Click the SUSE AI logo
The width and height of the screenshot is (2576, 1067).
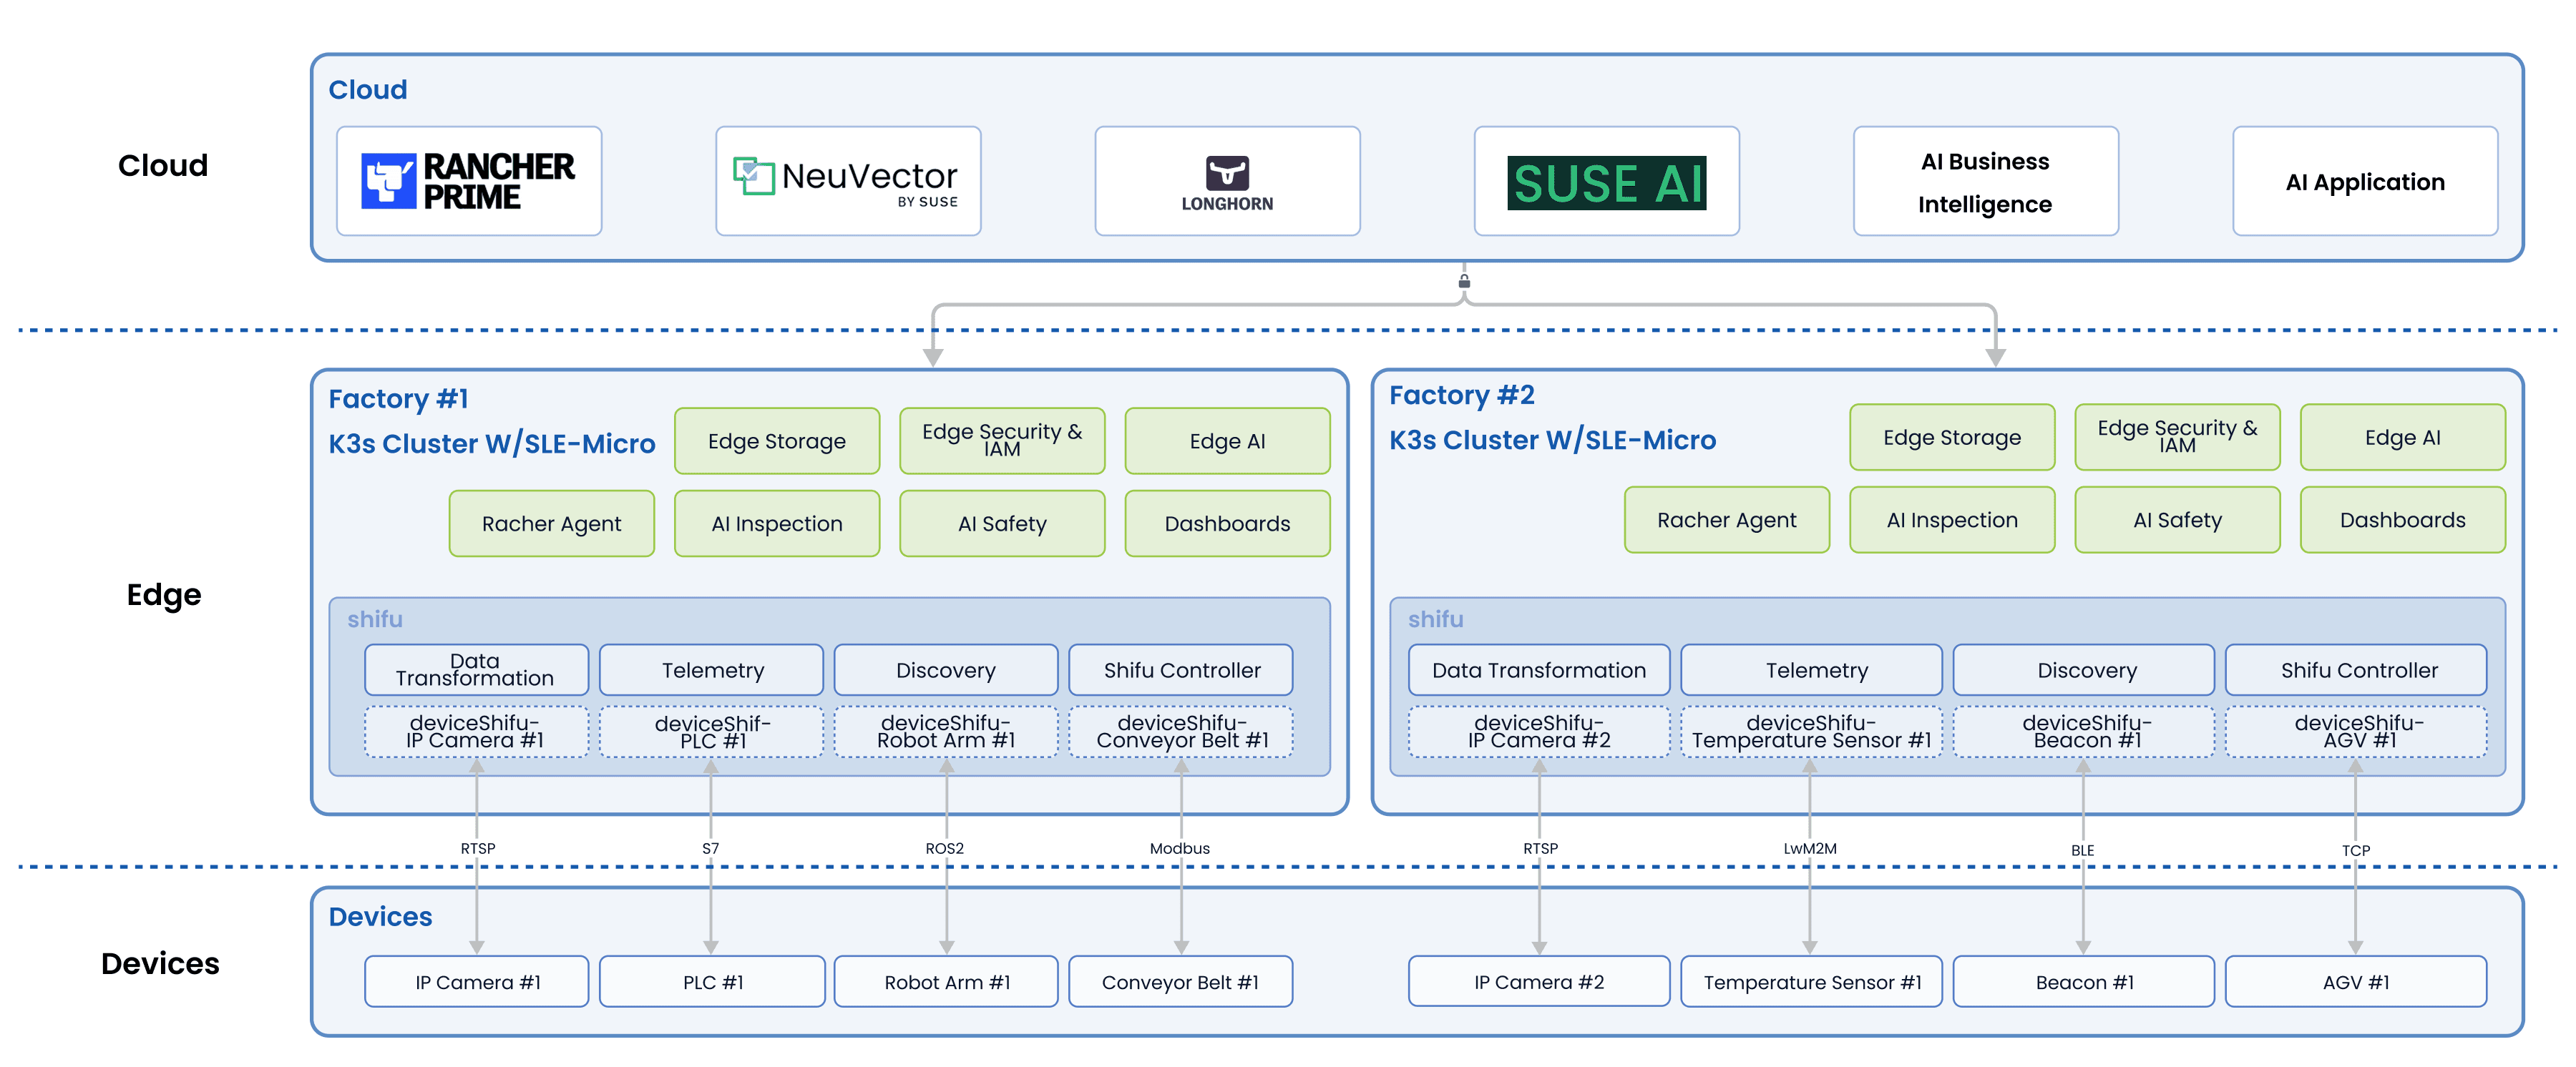click(1606, 183)
